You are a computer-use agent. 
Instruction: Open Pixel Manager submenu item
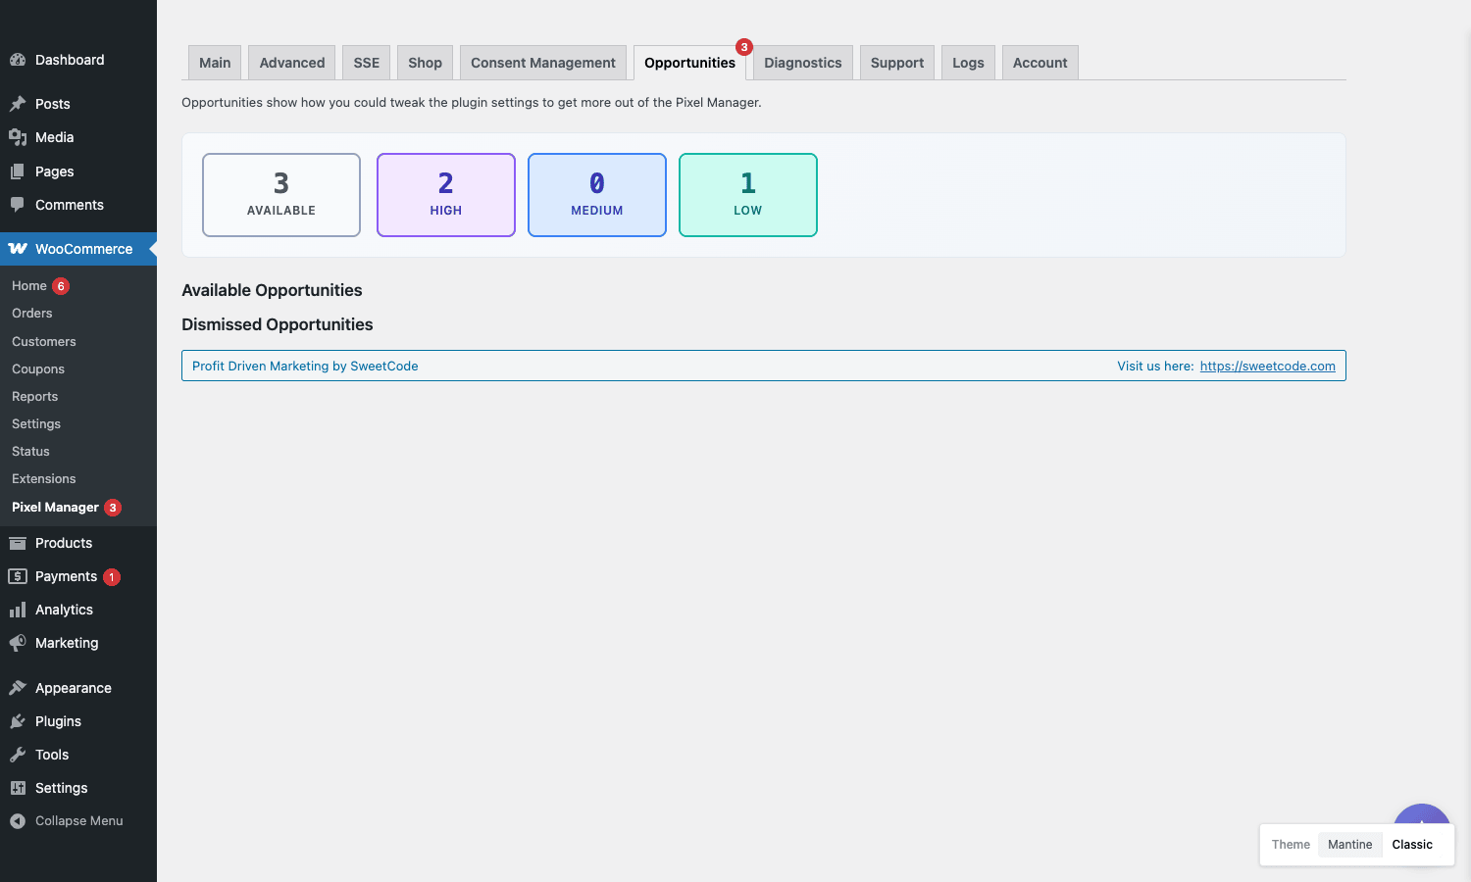(x=55, y=508)
